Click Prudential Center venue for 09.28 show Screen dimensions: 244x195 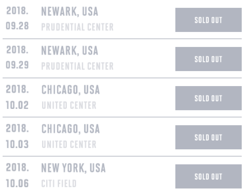77,27
